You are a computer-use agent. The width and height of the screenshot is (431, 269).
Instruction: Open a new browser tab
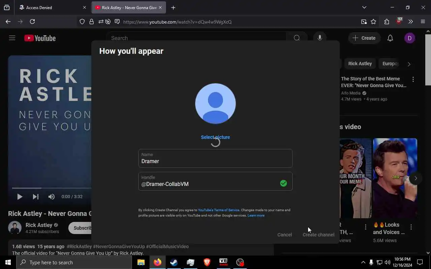(173, 7)
